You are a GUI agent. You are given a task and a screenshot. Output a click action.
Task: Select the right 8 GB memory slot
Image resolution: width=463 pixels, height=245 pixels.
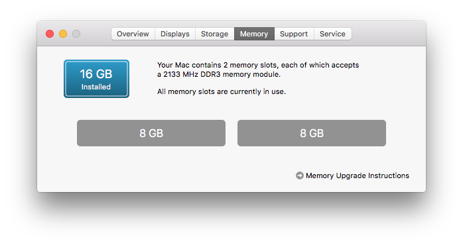(x=312, y=133)
